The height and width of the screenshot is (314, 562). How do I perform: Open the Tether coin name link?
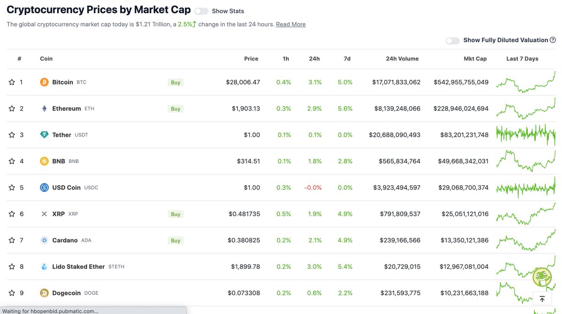62,135
